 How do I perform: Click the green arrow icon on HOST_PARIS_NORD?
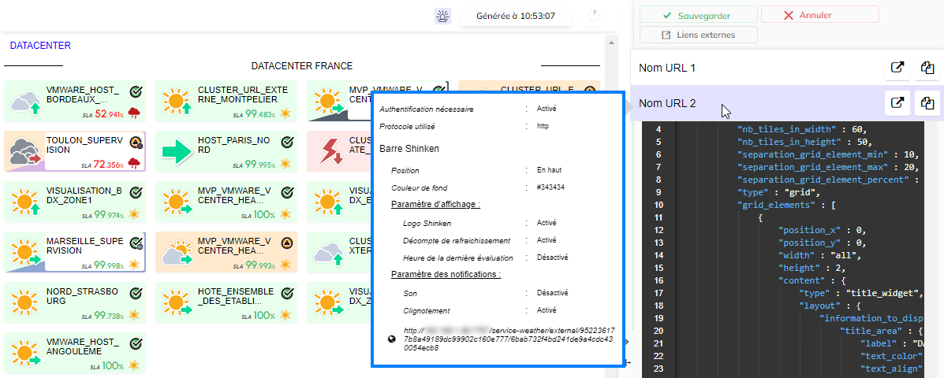coord(177,150)
